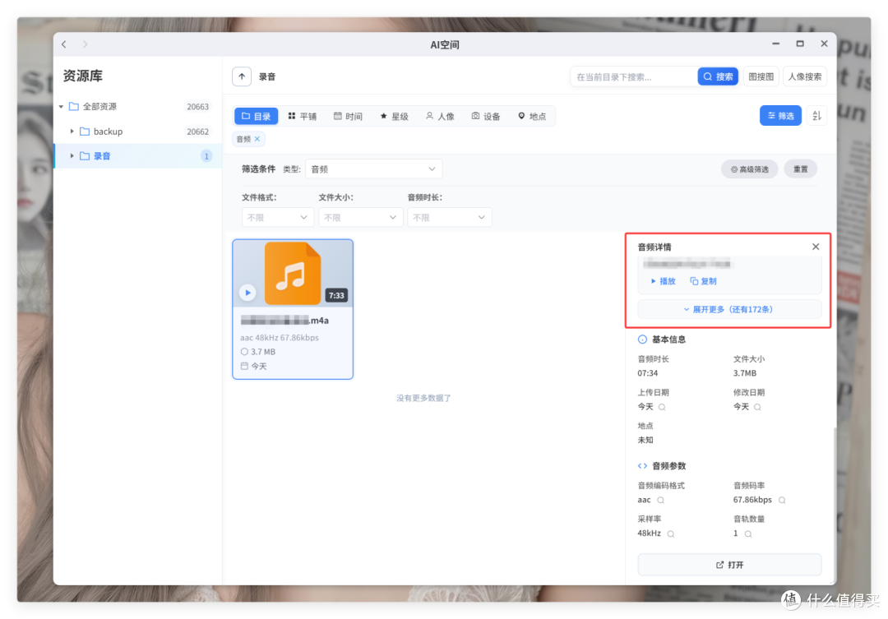Click the blue 搜索 search button

tap(718, 76)
